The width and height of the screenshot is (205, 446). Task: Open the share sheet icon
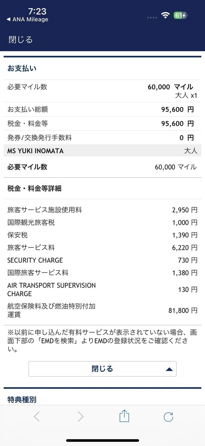[124, 416]
